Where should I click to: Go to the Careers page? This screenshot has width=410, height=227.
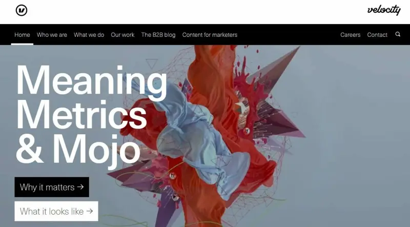point(351,35)
